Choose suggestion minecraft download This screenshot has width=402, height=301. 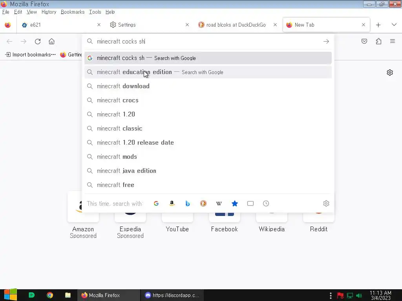208,86
